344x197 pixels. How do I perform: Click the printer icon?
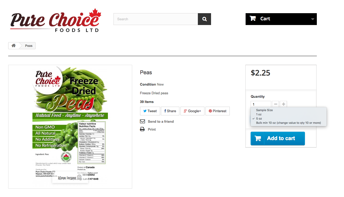coord(142,129)
